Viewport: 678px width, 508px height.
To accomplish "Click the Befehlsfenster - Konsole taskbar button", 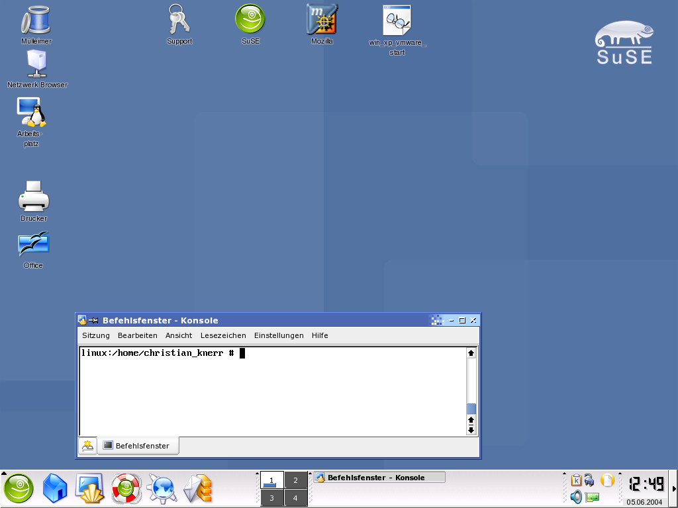I will [x=379, y=478].
